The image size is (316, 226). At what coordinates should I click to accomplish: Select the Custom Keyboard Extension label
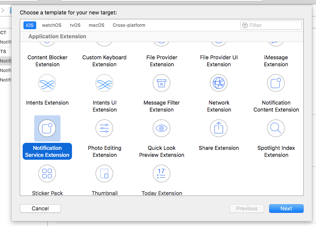click(105, 61)
